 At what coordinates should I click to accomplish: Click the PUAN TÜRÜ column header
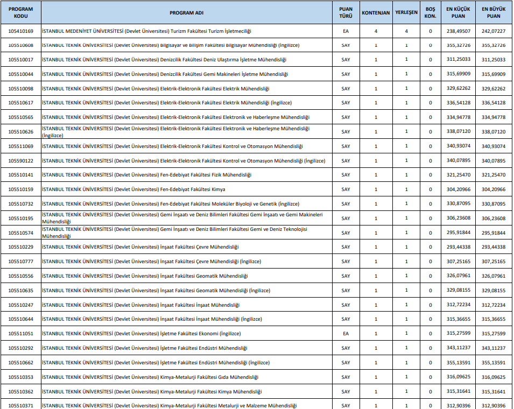pos(346,12)
